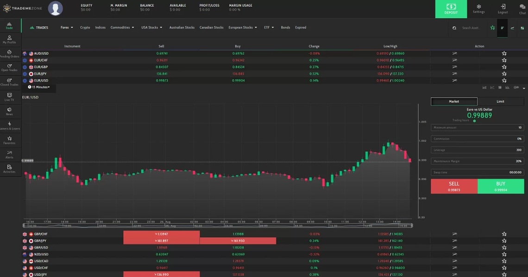Click the user avatar picture
Viewport: 528px width, 277px height.
55,8
